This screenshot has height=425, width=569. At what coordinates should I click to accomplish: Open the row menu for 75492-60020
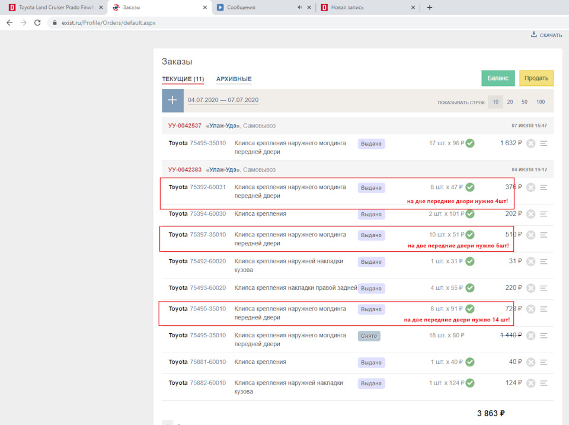click(x=544, y=261)
